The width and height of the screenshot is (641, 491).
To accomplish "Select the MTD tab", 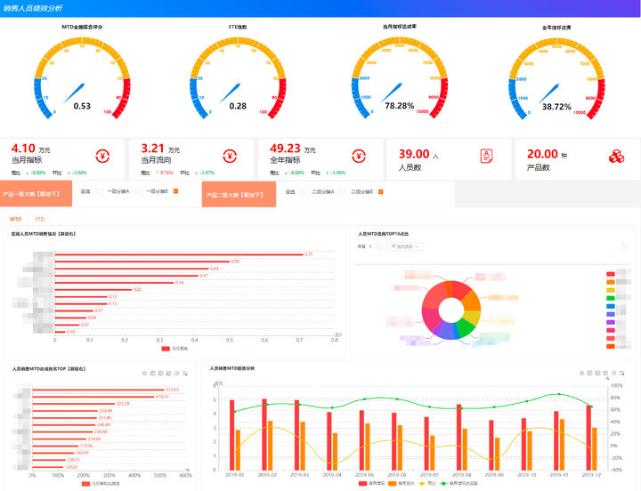I will pyautogui.click(x=15, y=219).
